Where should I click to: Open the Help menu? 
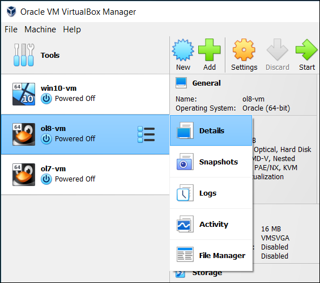[72, 29]
